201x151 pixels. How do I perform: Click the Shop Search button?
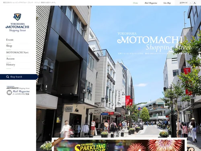[19, 77]
